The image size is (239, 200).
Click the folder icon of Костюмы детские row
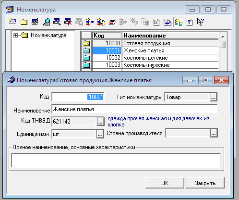point(86,58)
